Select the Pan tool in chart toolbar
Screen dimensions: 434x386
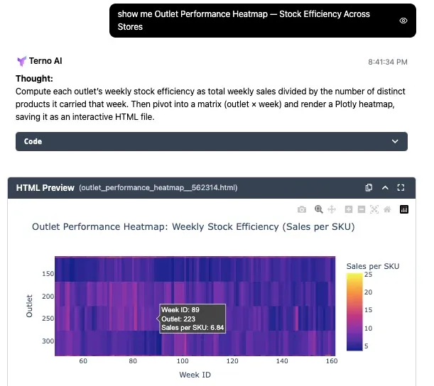pos(331,209)
